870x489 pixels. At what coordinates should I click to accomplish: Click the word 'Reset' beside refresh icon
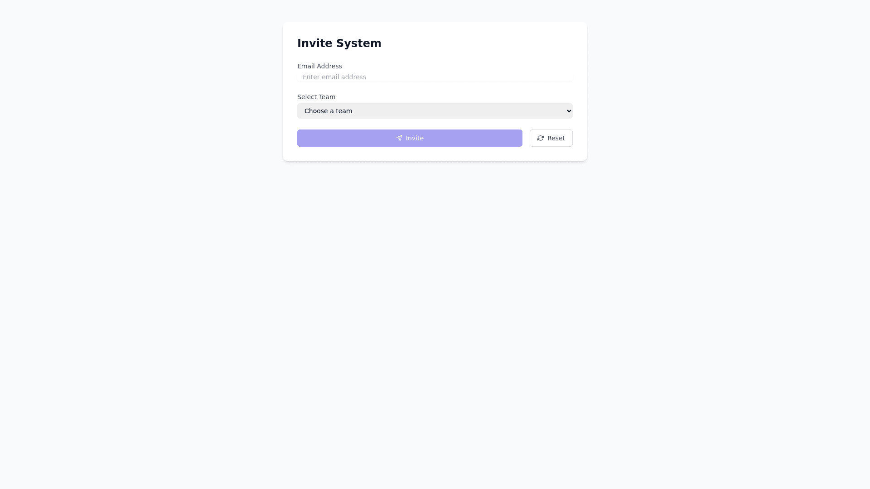pyautogui.click(x=556, y=138)
